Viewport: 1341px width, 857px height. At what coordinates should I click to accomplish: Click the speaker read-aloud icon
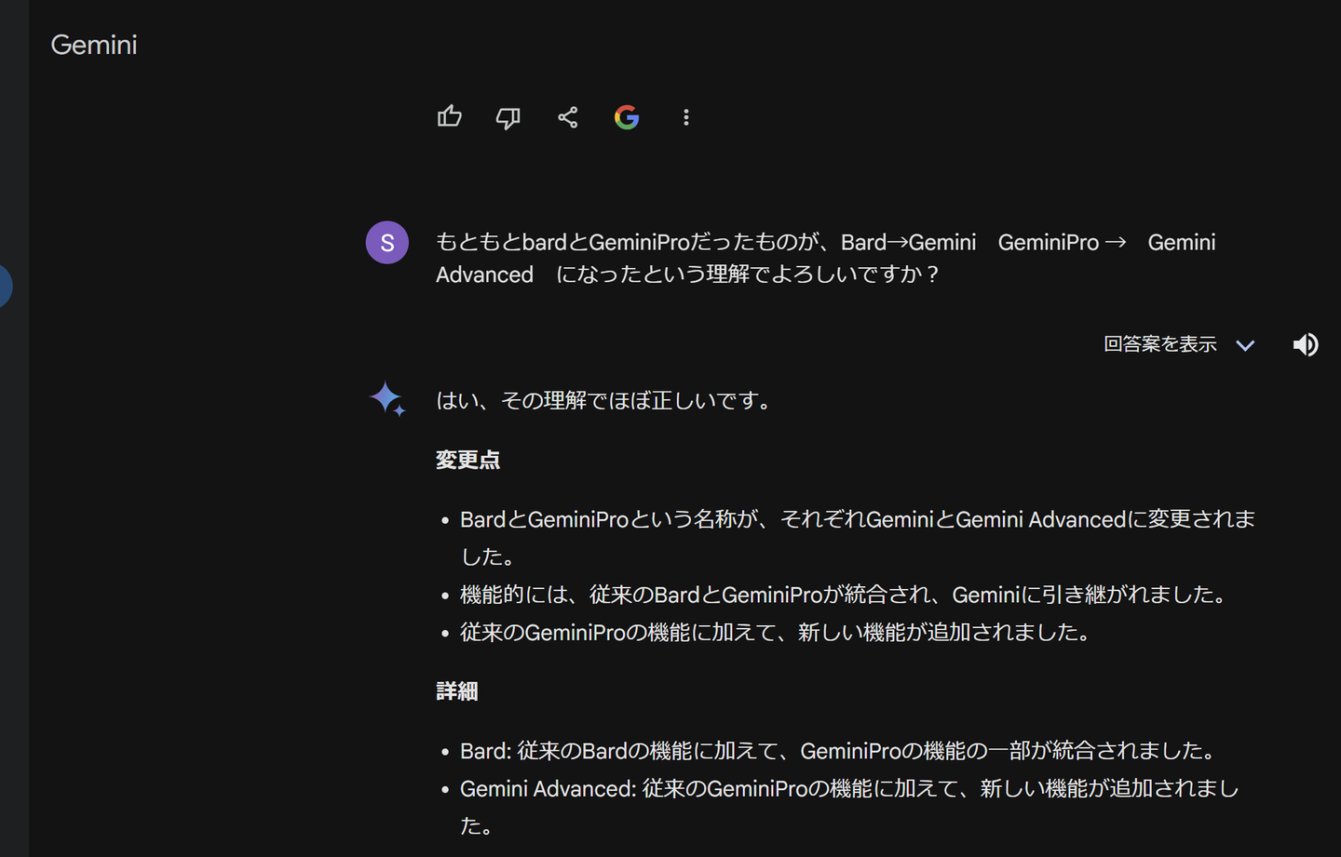[1306, 344]
